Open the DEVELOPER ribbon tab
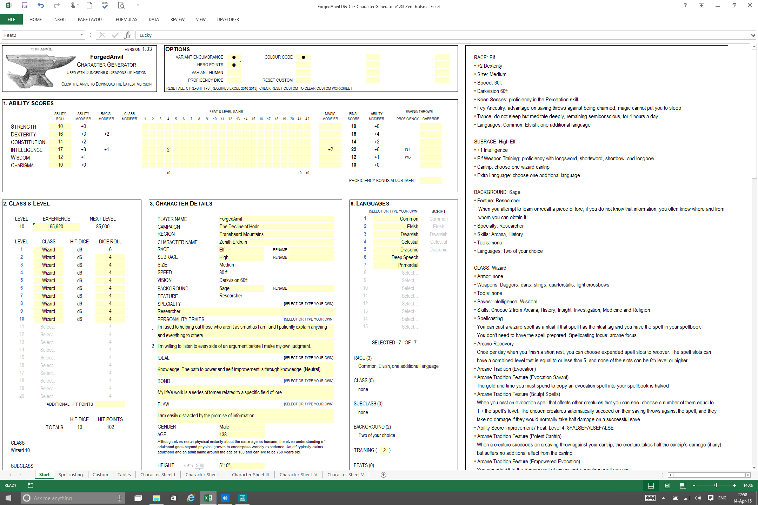The height and width of the screenshot is (505, 758). click(x=228, y=19)
